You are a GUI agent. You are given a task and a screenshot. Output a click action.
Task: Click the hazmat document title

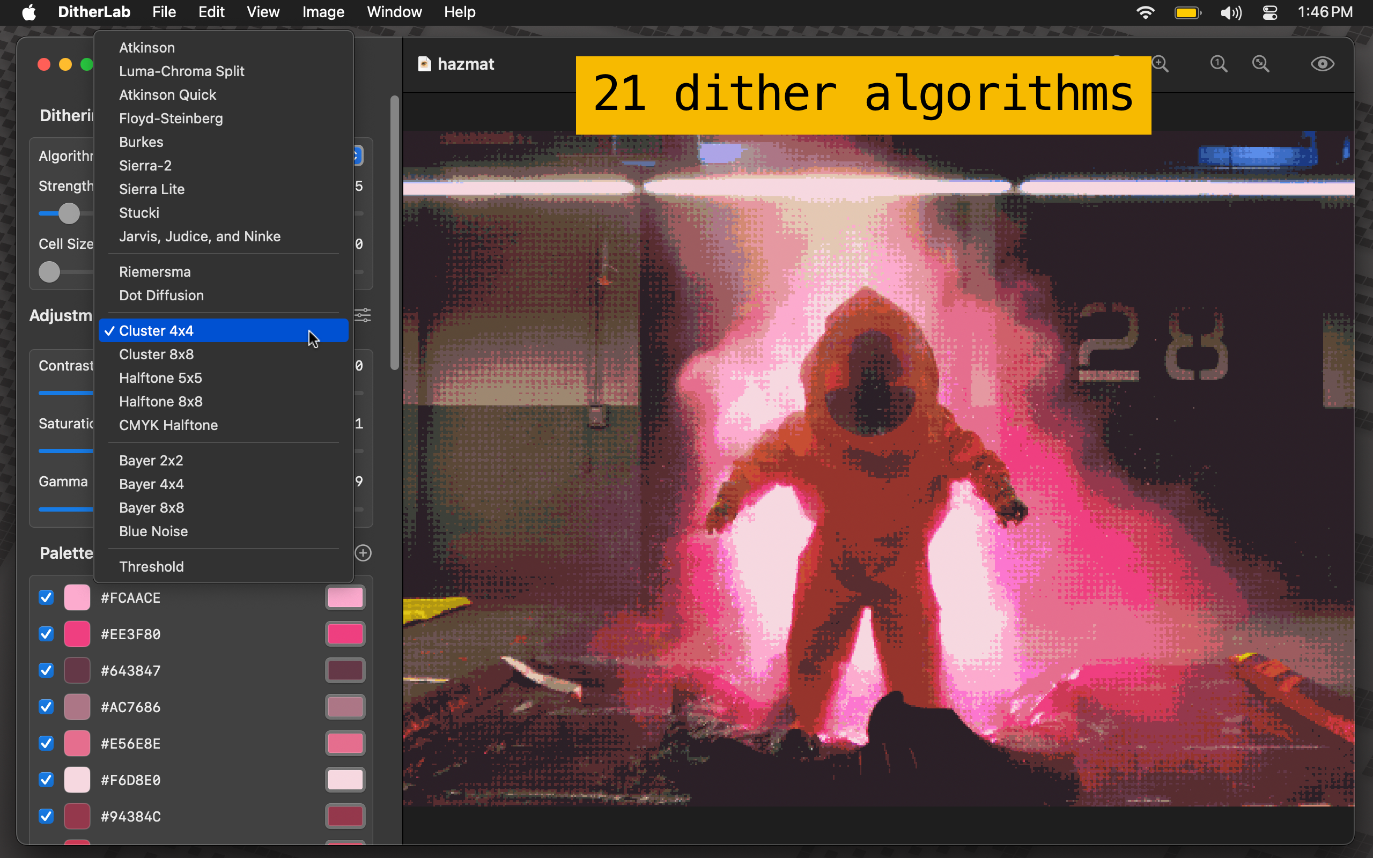[466, 64]
